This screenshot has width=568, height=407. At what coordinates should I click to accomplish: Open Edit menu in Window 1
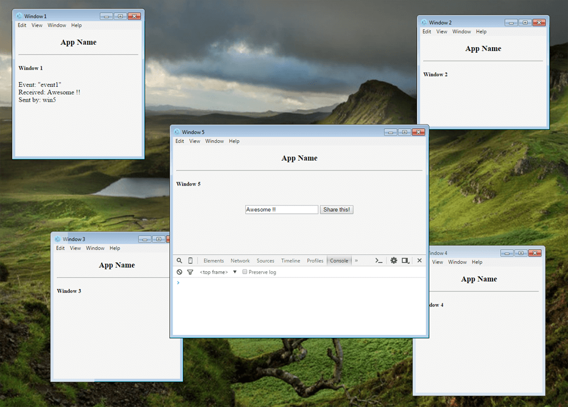click(x=22, y=26)
